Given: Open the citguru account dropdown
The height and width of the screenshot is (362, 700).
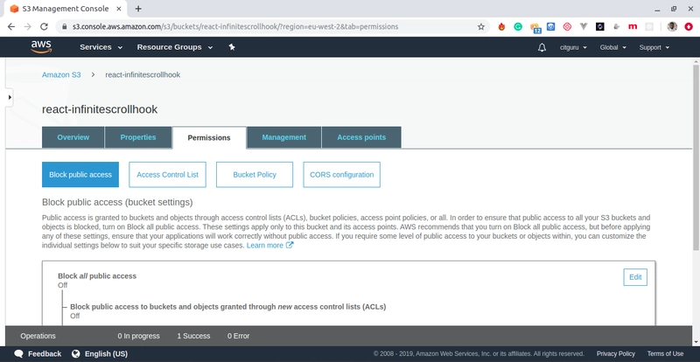Looking at the screenshot, I should [x=573, y=47].
